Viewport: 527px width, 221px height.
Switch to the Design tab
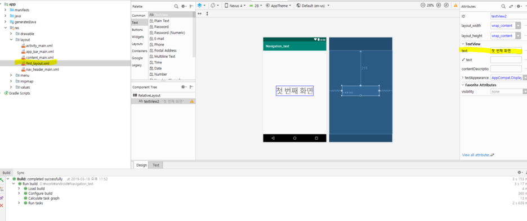coord(141,165)
